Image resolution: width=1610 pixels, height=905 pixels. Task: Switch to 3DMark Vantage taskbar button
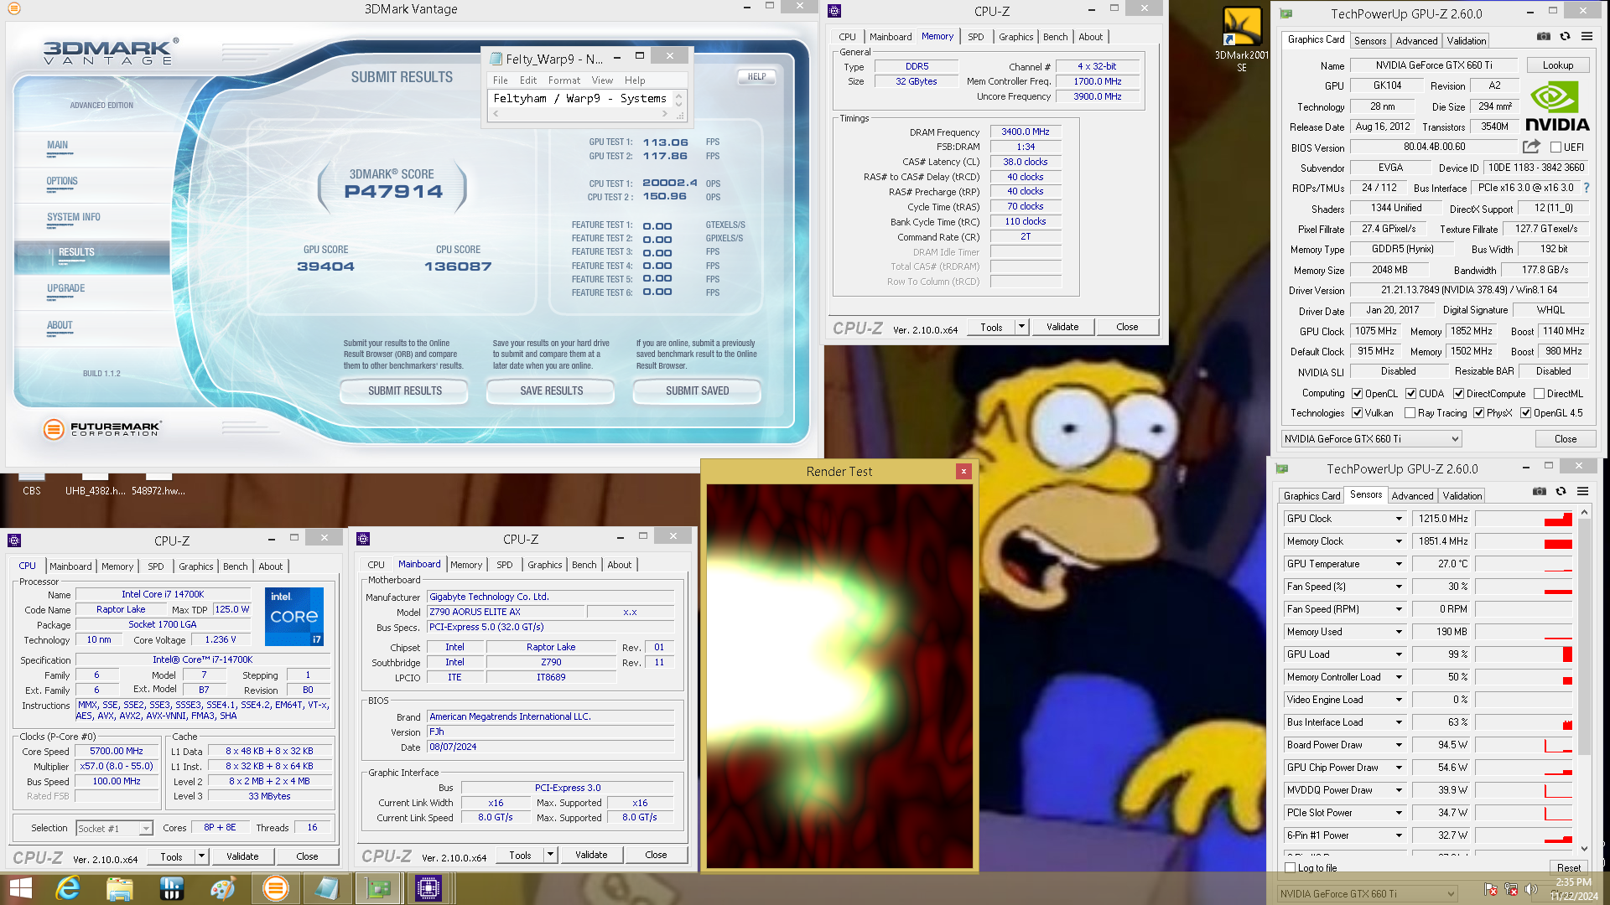click(275, 888)
